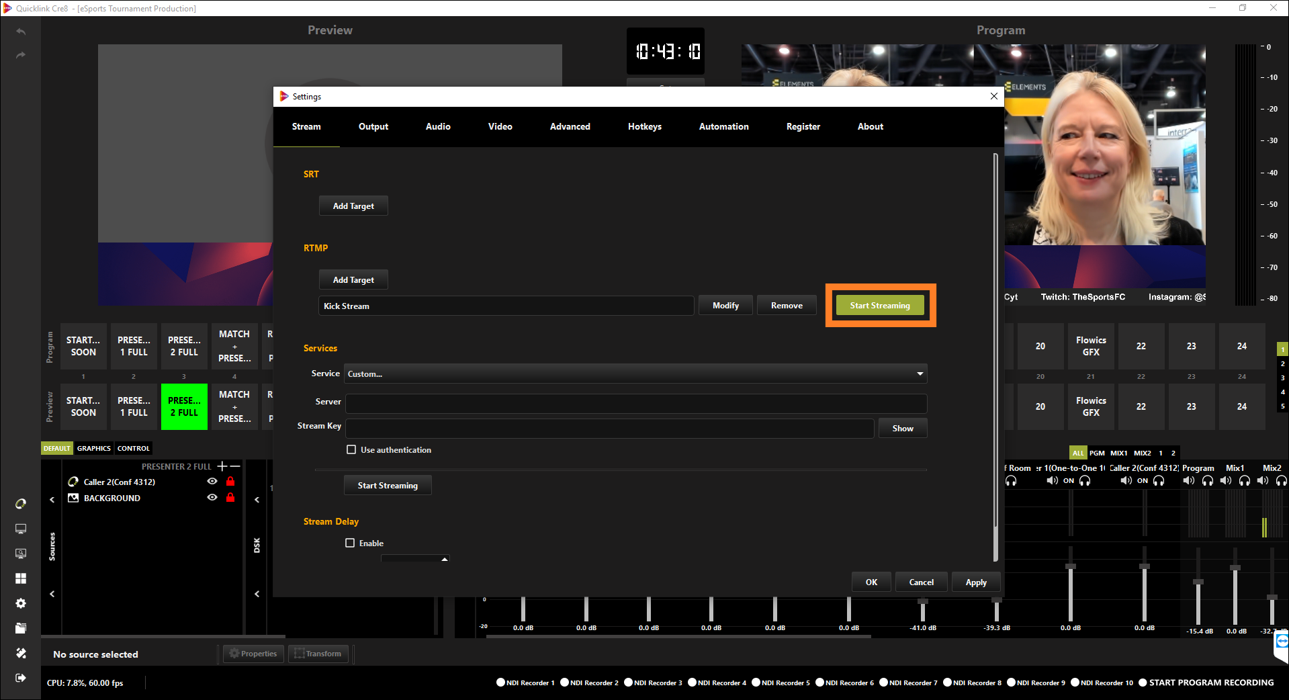Click Caller 2 headphones monitor icon

(x=1159, y=480)
